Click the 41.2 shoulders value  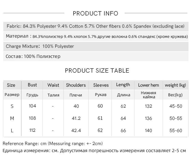click(76, 118)
